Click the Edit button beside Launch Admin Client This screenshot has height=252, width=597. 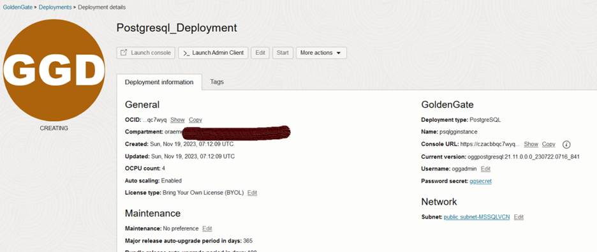click(x=260, y=53)
